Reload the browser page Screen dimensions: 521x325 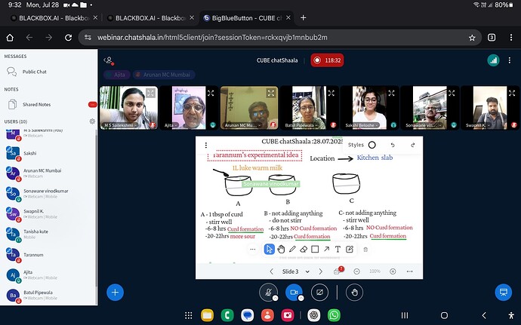click(69, 38)
